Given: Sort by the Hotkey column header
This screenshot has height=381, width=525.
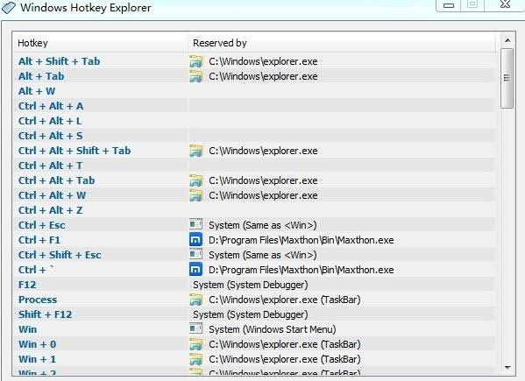Looking at the screenshot, I should [x=100, y=43].
